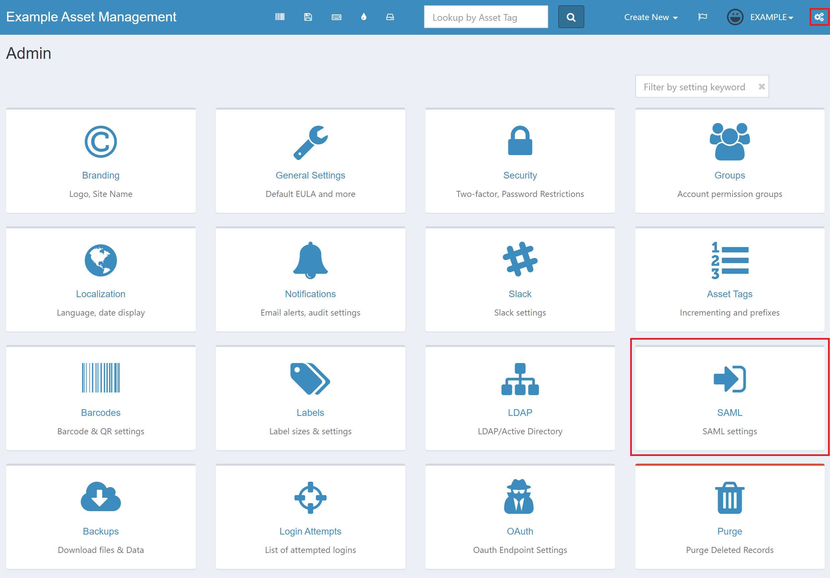Open alerts using the flag icon
Image resolution: width=830 pixels, height=578 pixels.
click(702, 17)
